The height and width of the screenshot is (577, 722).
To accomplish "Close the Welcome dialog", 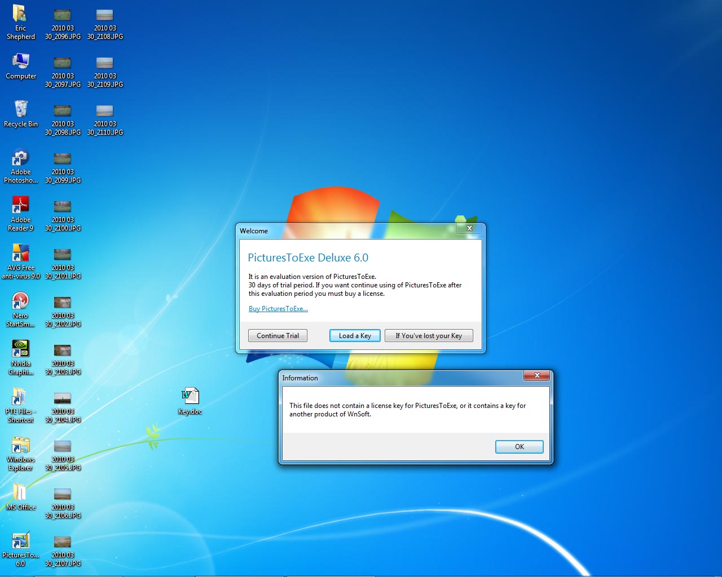I will [x=469, y=228].
